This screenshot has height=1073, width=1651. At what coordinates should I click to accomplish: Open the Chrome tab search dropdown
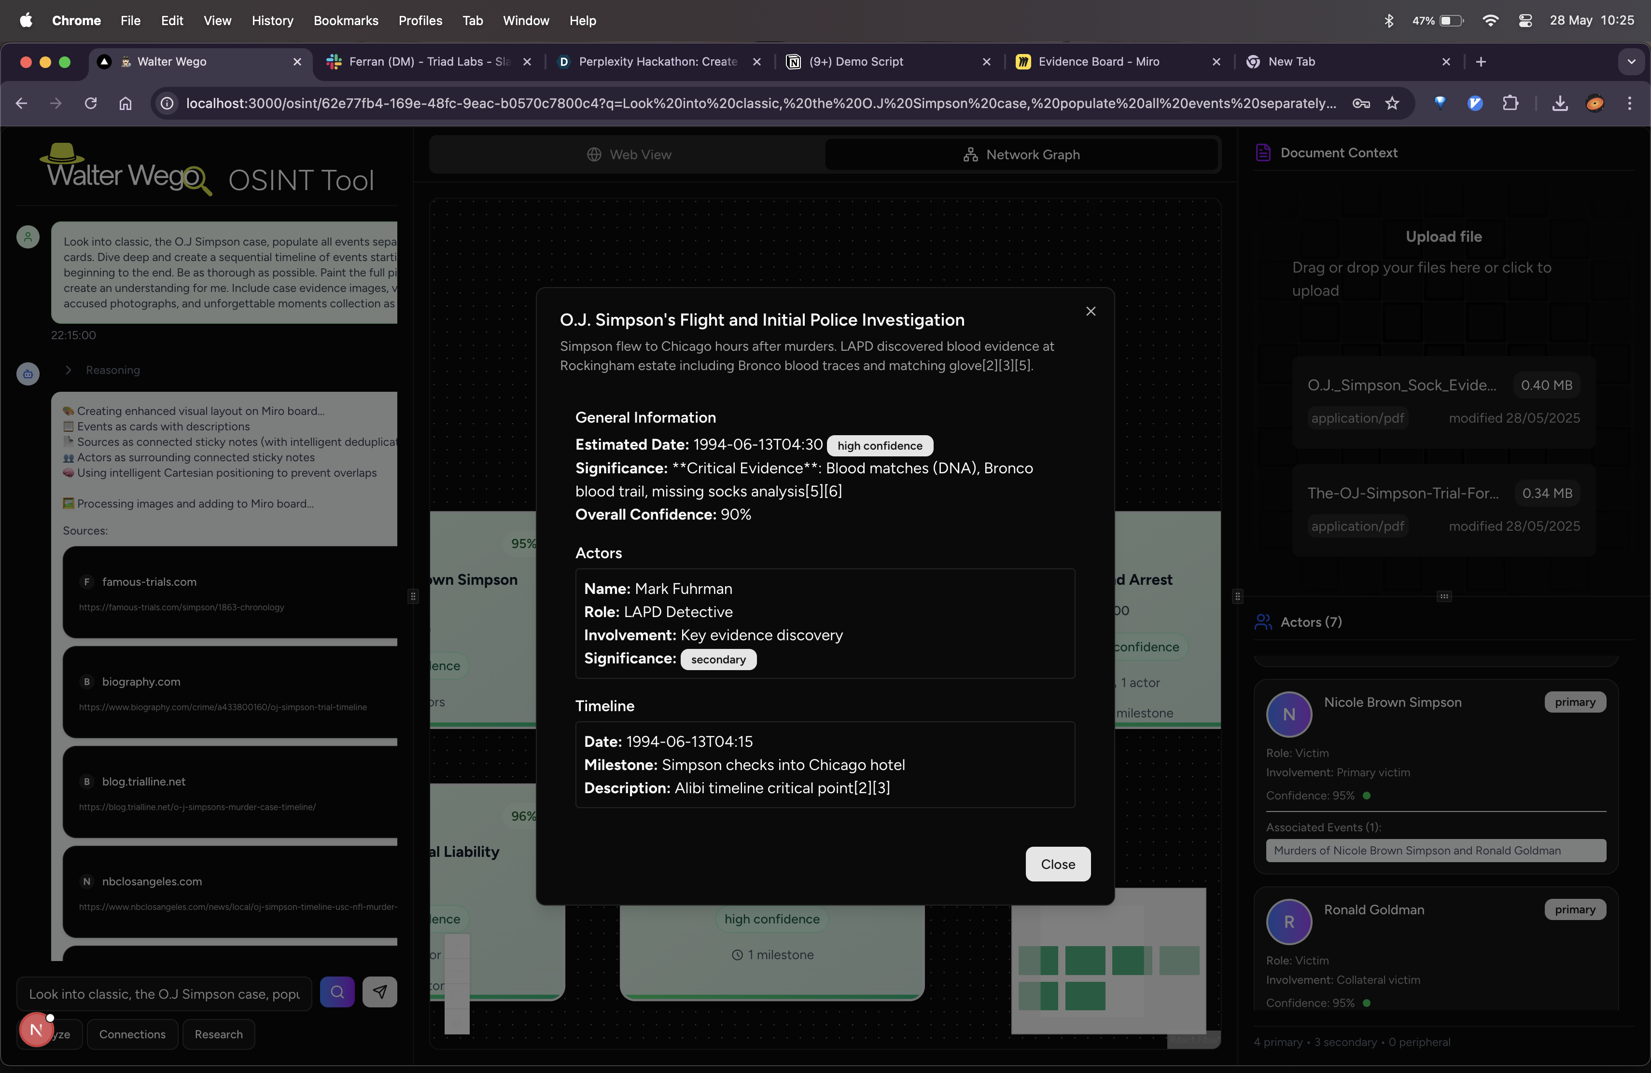[1631, 62]
